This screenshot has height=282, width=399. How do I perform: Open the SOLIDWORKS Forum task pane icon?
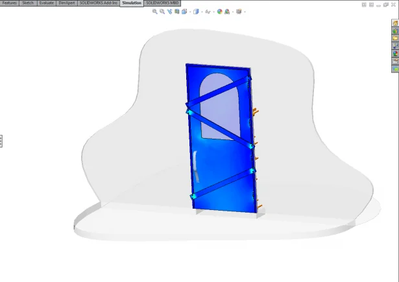click(395, 69)
